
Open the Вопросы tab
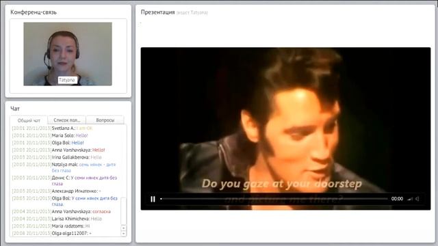(x=105, y=120)
